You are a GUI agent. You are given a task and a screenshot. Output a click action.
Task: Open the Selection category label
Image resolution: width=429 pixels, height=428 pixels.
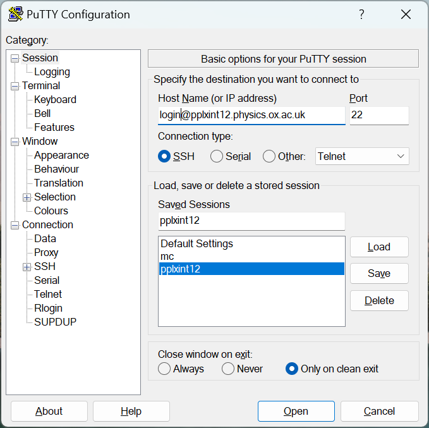[x=55, y=197]
